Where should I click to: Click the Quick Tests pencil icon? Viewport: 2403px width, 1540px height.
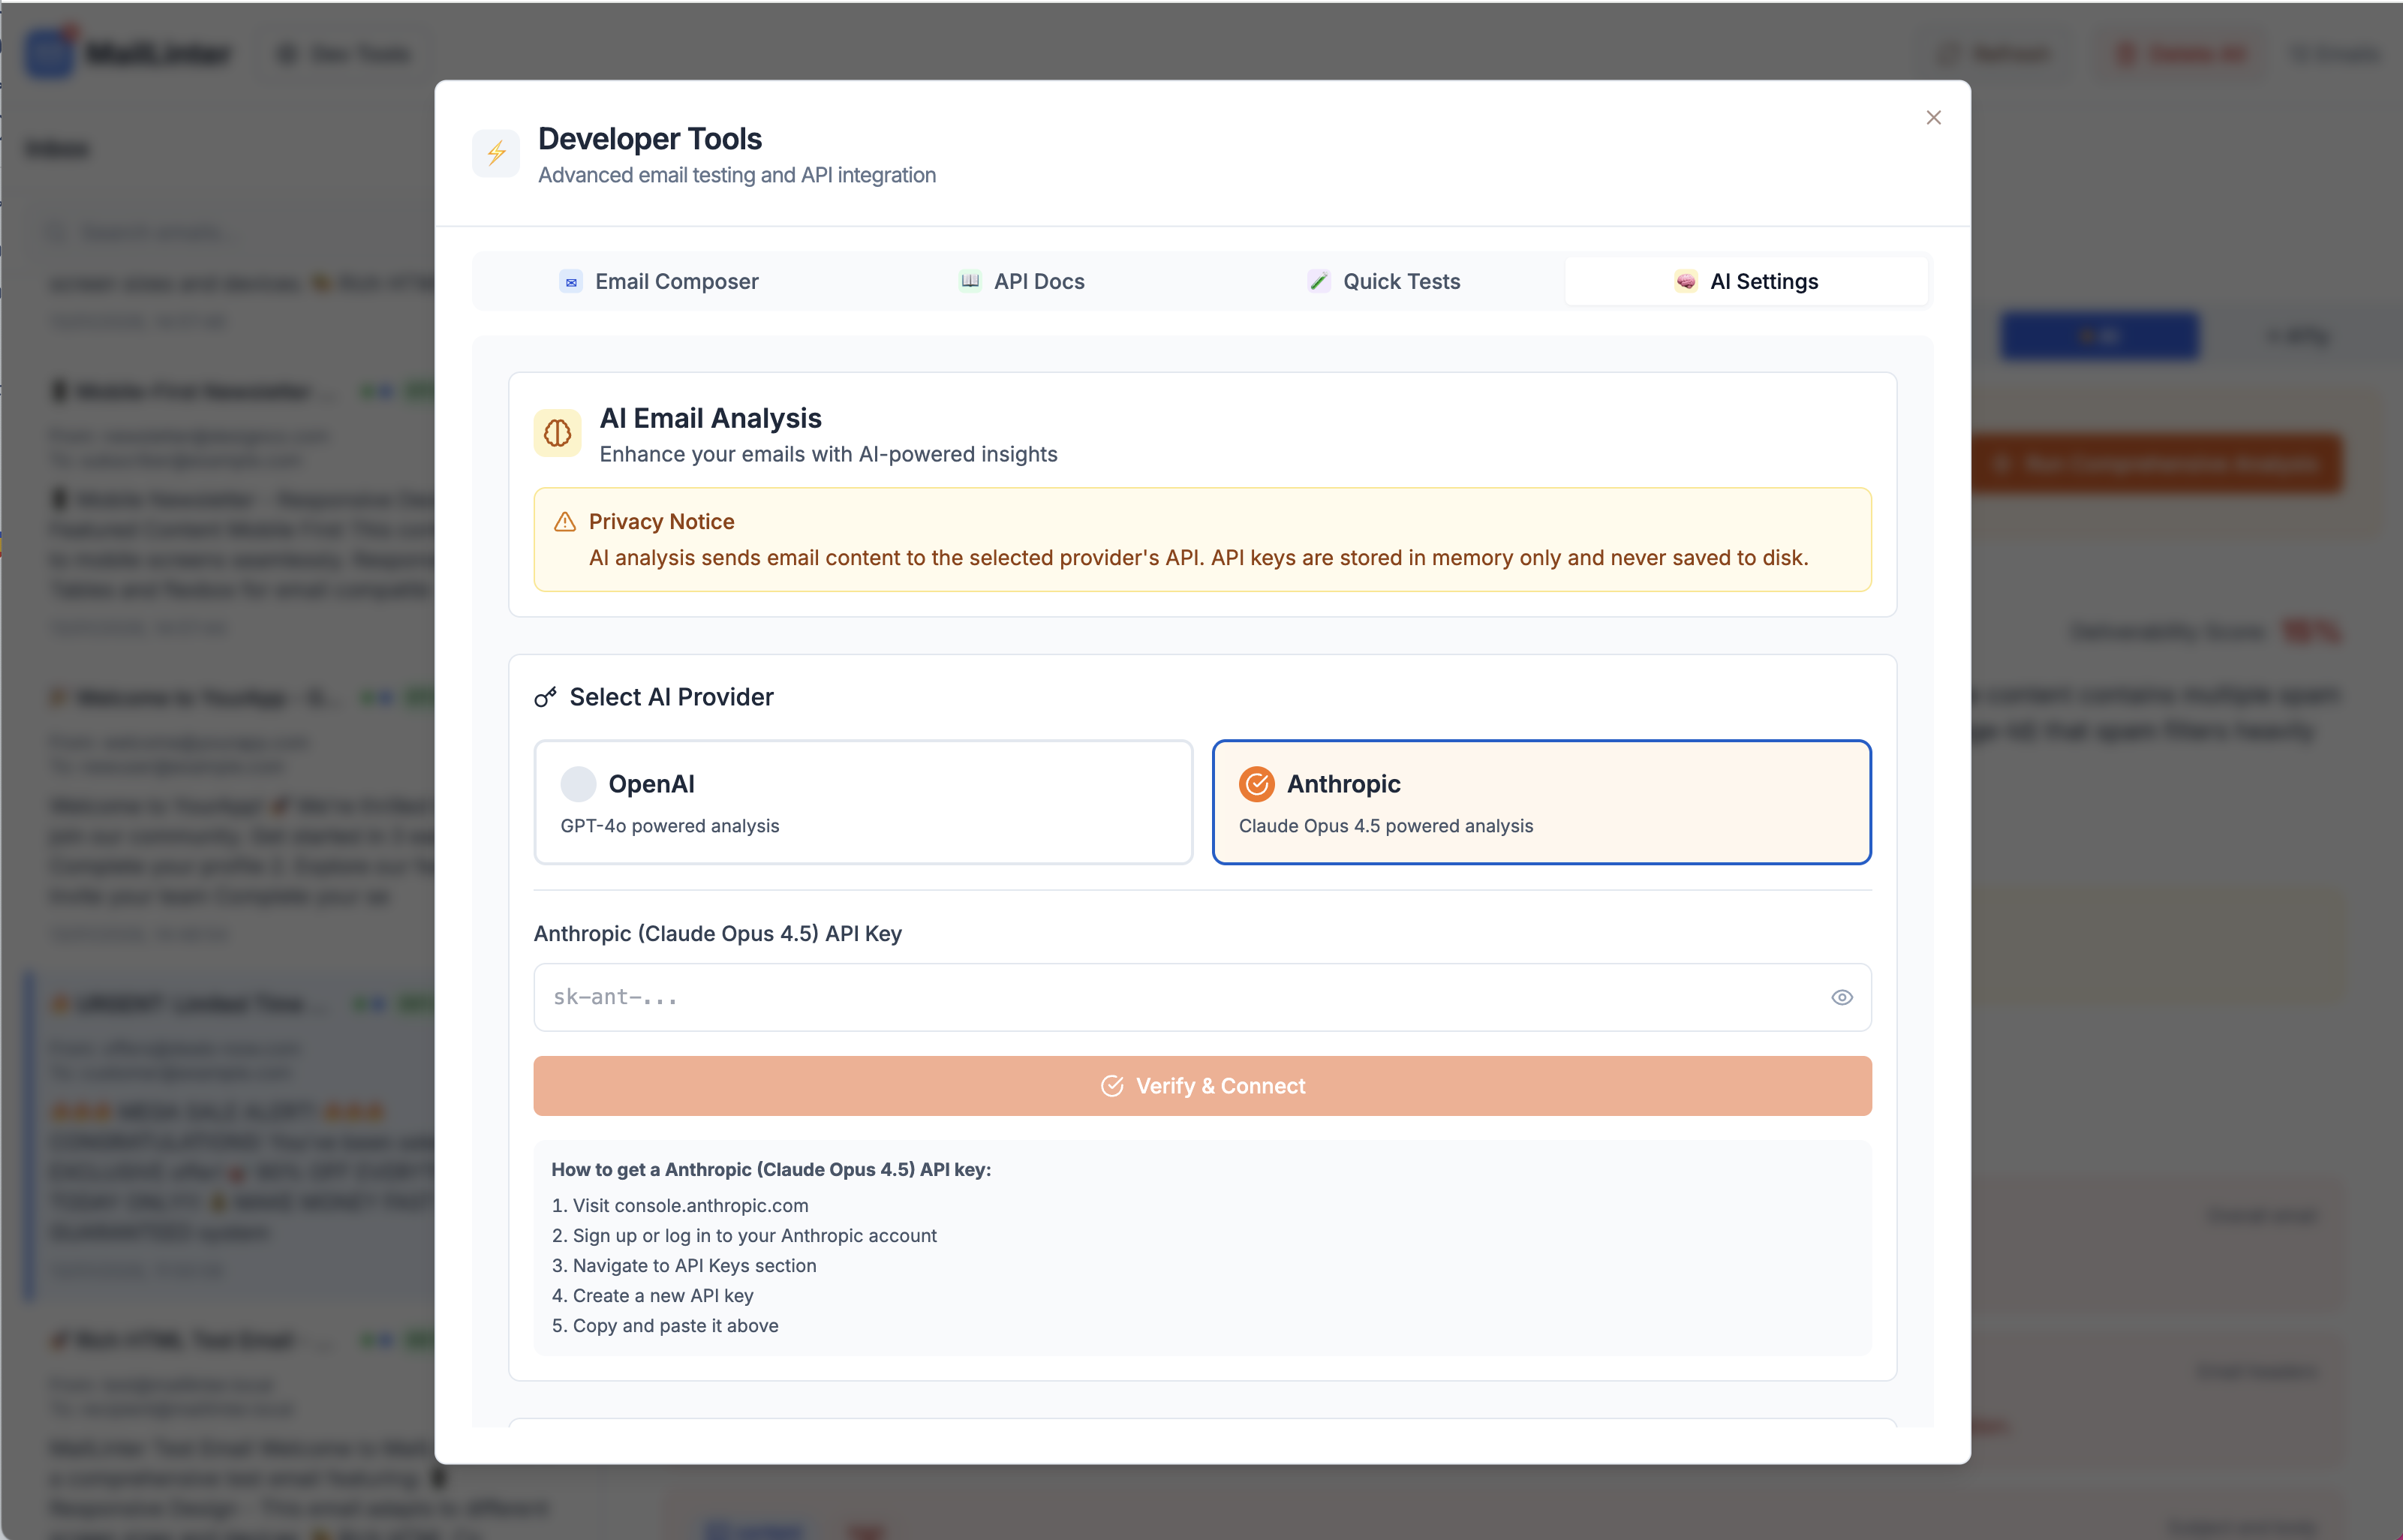(x=1319, y=281)
